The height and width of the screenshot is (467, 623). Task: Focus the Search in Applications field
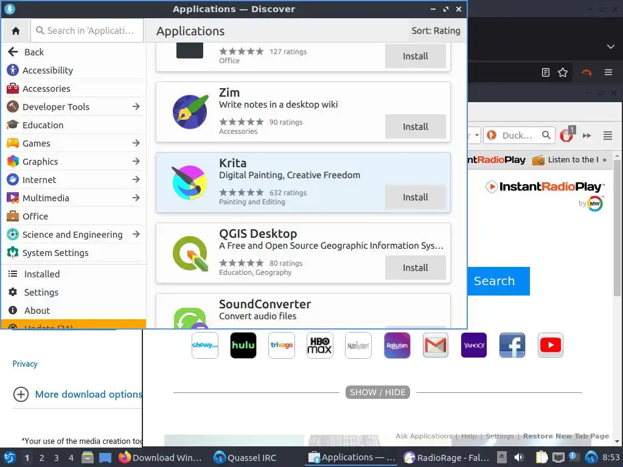[x=87, y=30]
